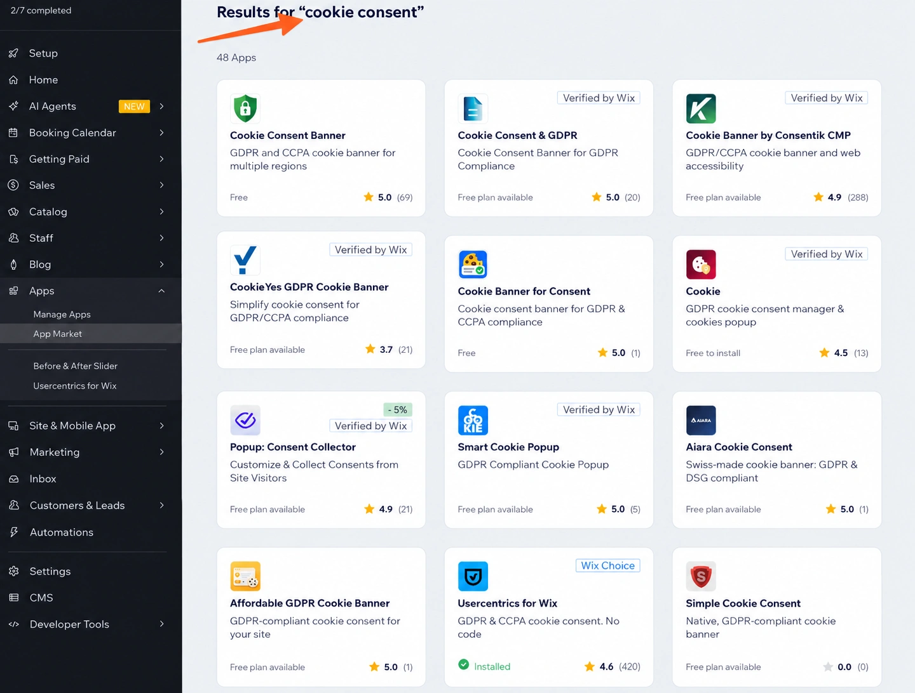
Task: Expand the Sales menu chevron
Action: tap(161, 185)
